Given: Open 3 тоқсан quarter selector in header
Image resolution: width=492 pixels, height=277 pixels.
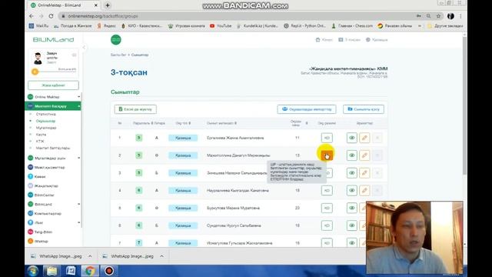Looking at the screenshot, I should click(349, 40).
